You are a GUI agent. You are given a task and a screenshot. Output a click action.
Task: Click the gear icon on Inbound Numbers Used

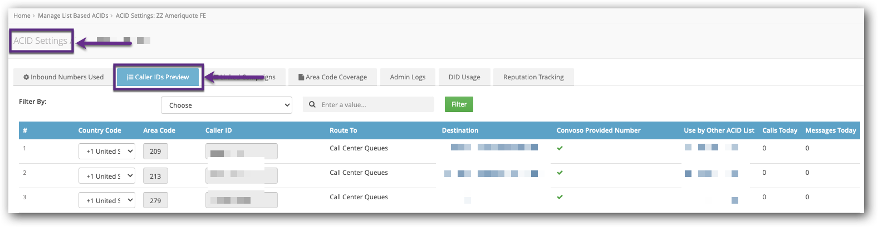[26, 77]
